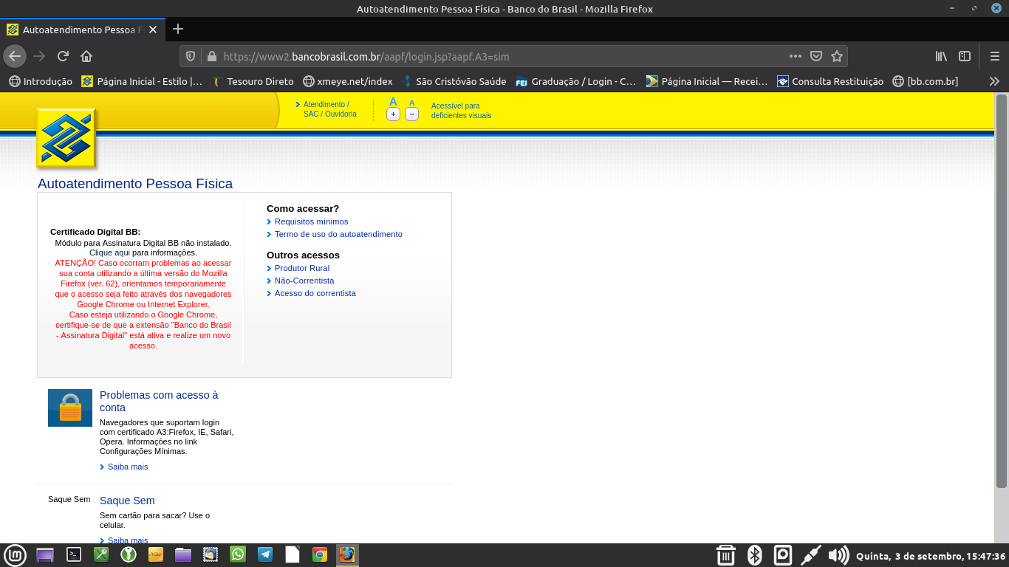Open WhatsApp from the taskbar
Image resolution: width=1009 pixels, height=567 pixels.
pos(238,554)
